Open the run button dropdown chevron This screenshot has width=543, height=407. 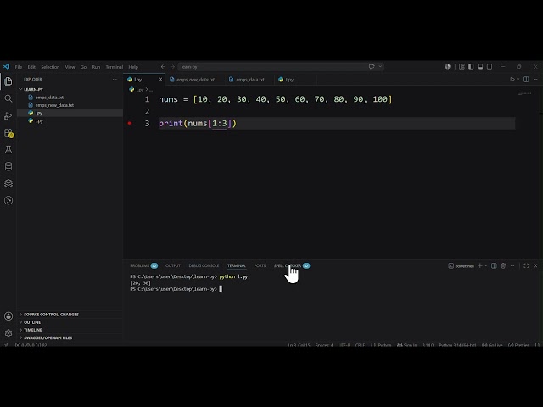pos(518,79)
